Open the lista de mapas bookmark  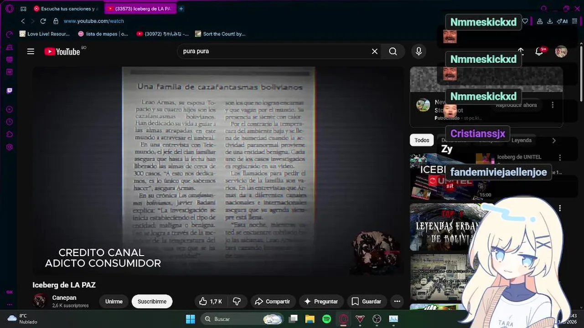point(103,34)
